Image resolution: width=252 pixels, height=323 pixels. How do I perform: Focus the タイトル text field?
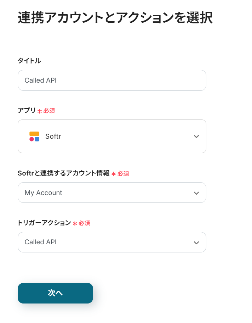pos(112,80)
